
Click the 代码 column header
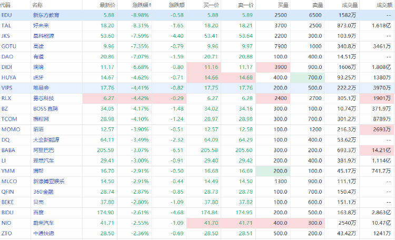click(x=6, y=5)
